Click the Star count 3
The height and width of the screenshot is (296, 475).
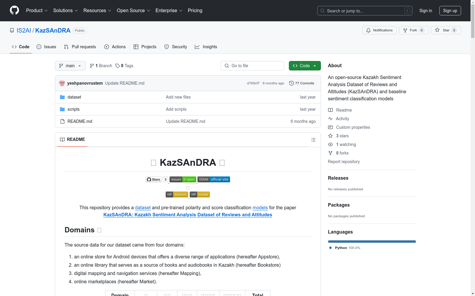click(x=454, y=30)
